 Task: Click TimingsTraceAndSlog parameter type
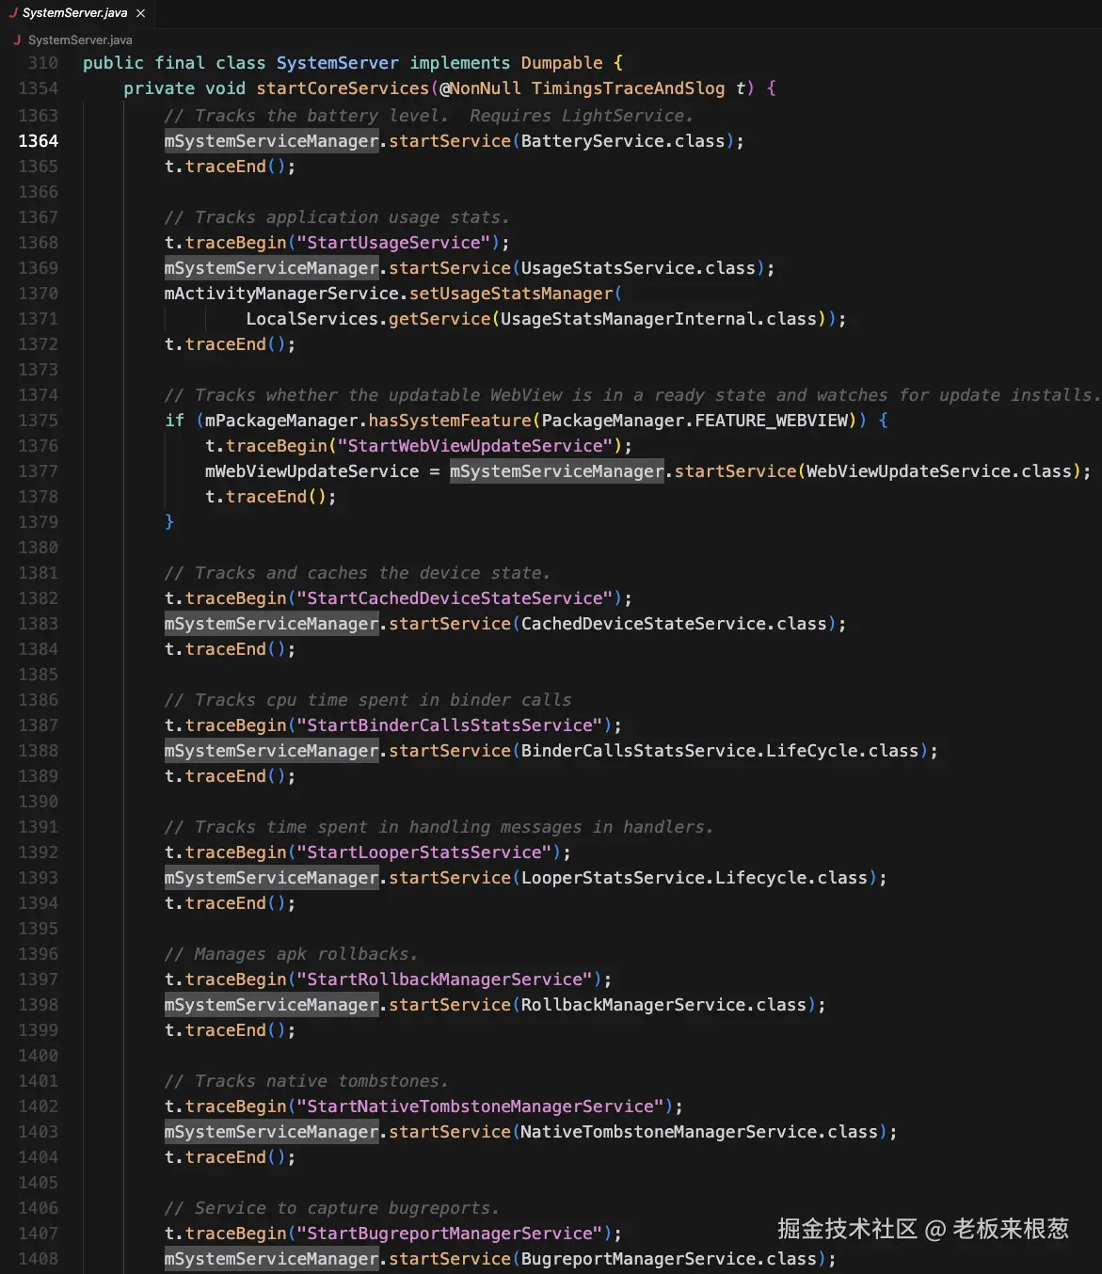(628, 88)
